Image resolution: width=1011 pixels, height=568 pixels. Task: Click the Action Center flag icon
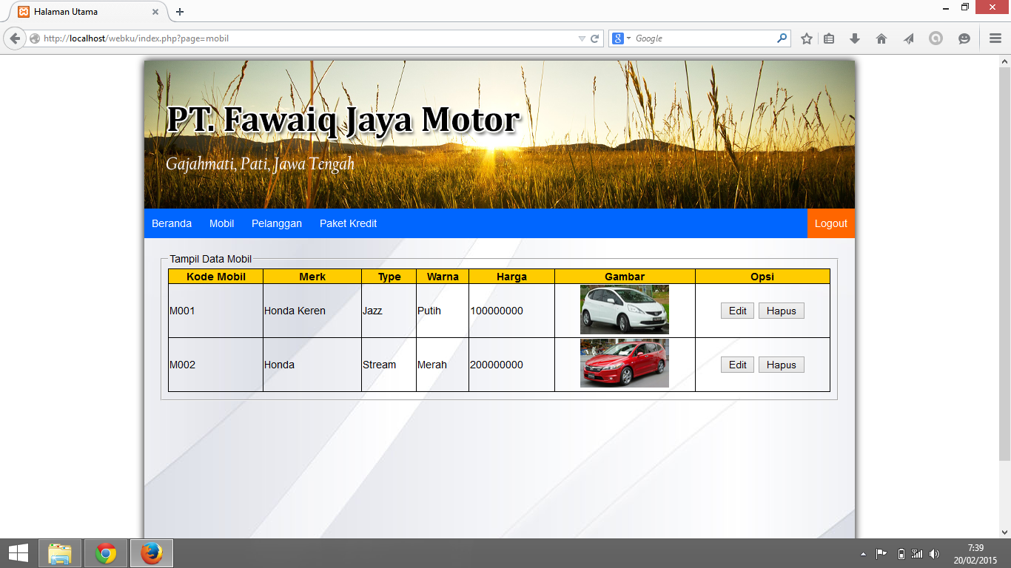click(881, 554)
